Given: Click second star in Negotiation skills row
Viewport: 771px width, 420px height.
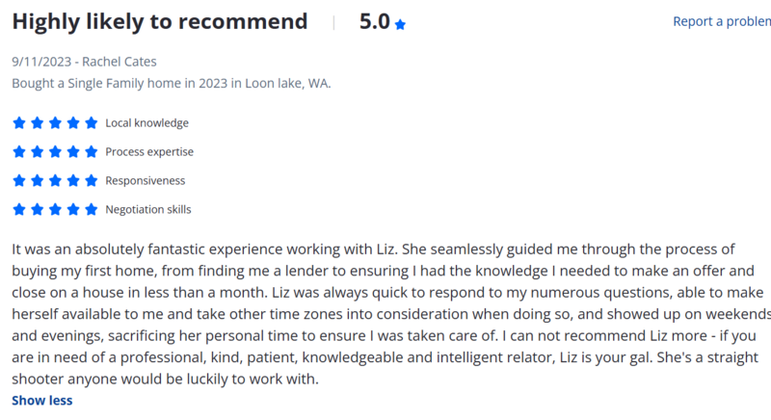Looking at the screenshot, I should [x=37, y=209].
